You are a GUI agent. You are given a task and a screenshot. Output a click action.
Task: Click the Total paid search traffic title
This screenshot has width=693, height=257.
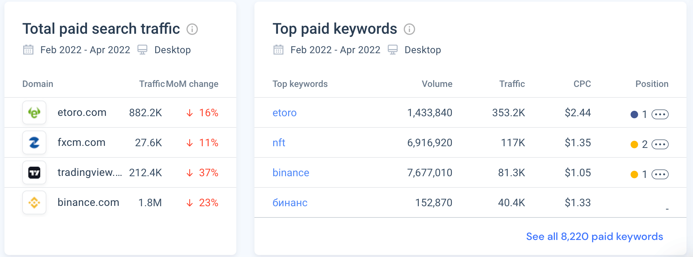101,29
